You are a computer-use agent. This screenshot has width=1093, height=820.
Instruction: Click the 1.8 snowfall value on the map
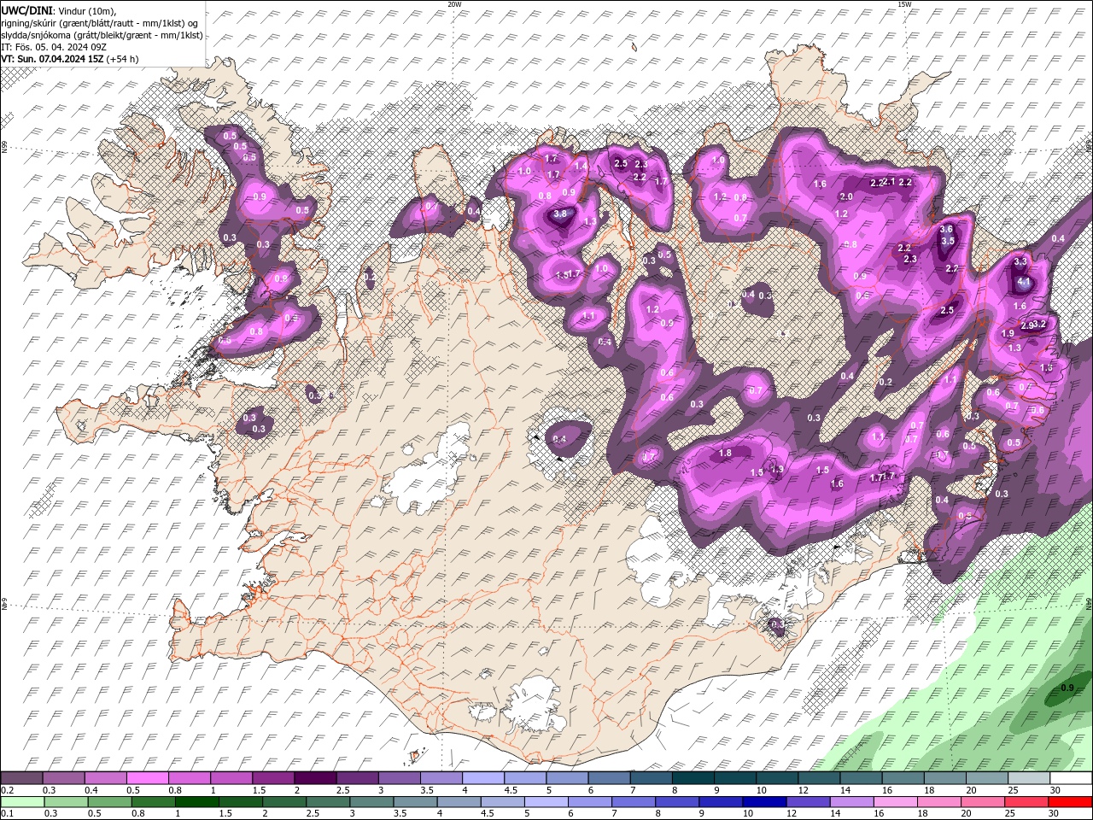pyautogui.click(x=726, y=454)
